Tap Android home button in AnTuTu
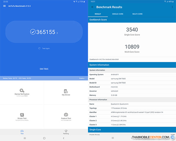This screenshot has width=176, height=141. pos(44,138)
